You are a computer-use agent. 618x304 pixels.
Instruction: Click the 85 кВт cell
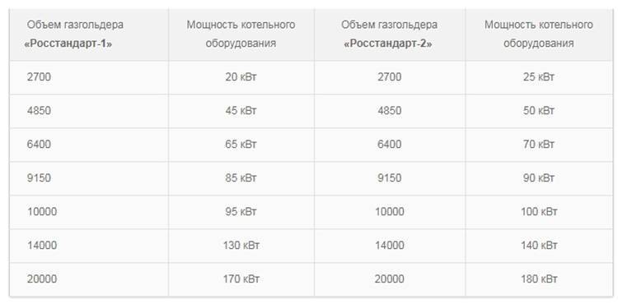coord(241,178)
